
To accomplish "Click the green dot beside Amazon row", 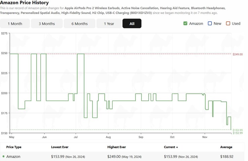I will click(x=3, y=156).
